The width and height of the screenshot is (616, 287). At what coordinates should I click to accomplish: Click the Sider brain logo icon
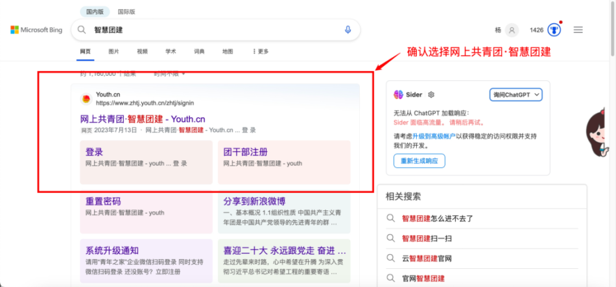399,95
